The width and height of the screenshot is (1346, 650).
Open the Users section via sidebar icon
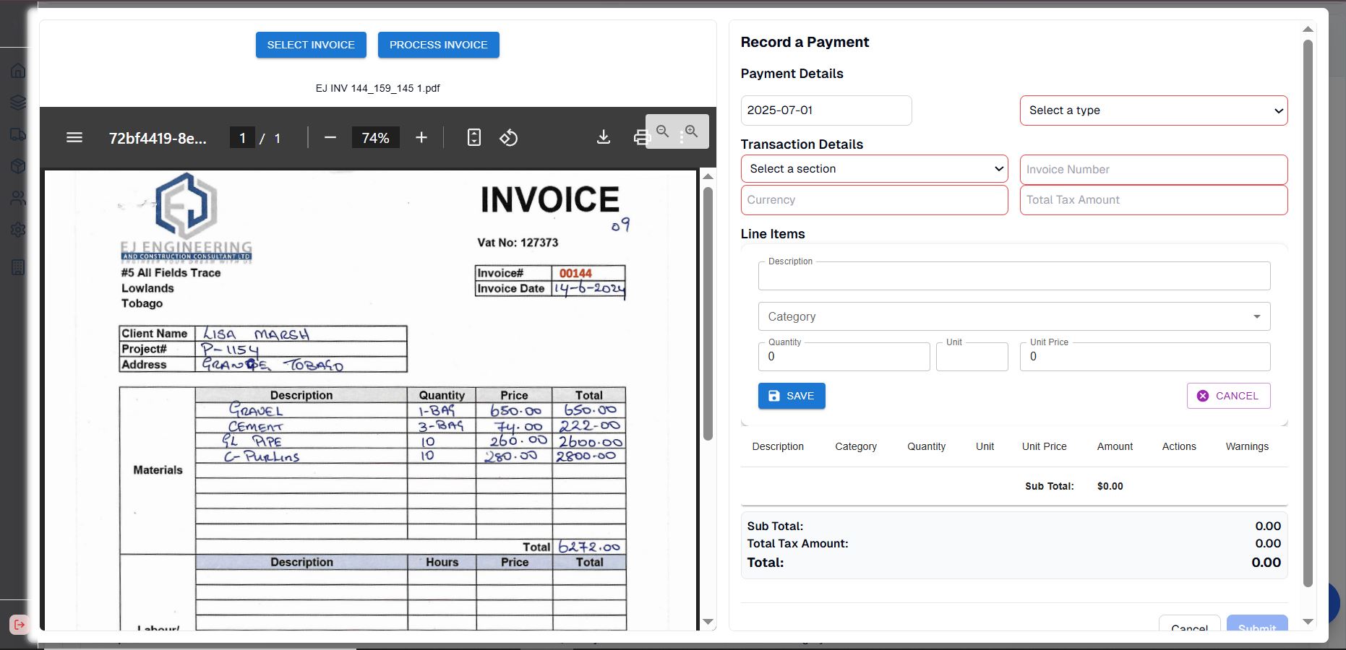(18, 197)
